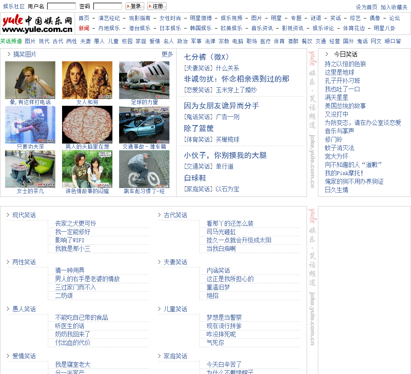Open the 明星微博 nav item
This screenshot has width=411, height=374.
201,18
